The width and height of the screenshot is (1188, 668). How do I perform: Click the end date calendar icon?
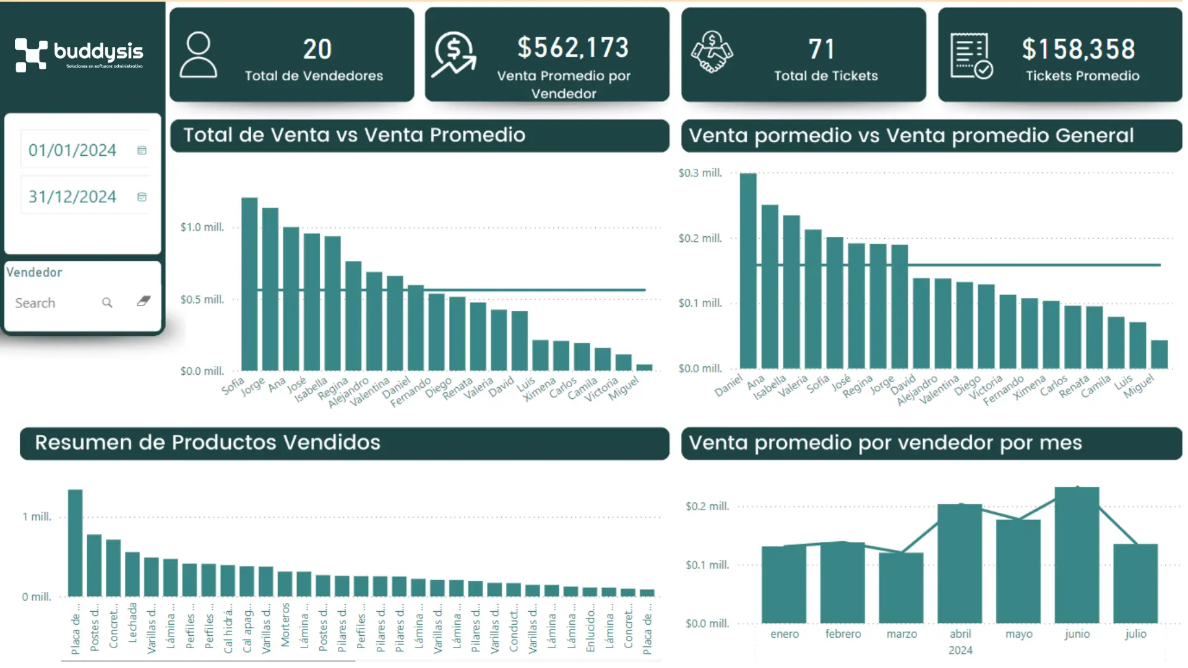142,197
